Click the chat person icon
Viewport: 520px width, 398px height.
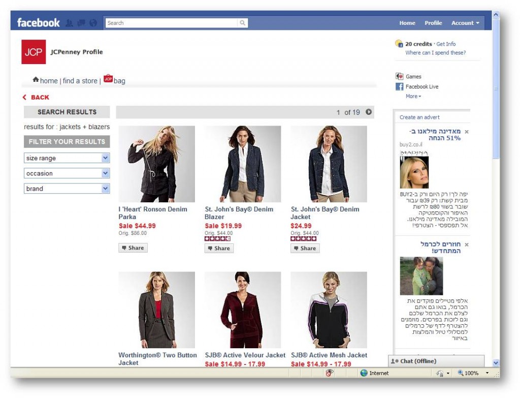tap(394, 361)
